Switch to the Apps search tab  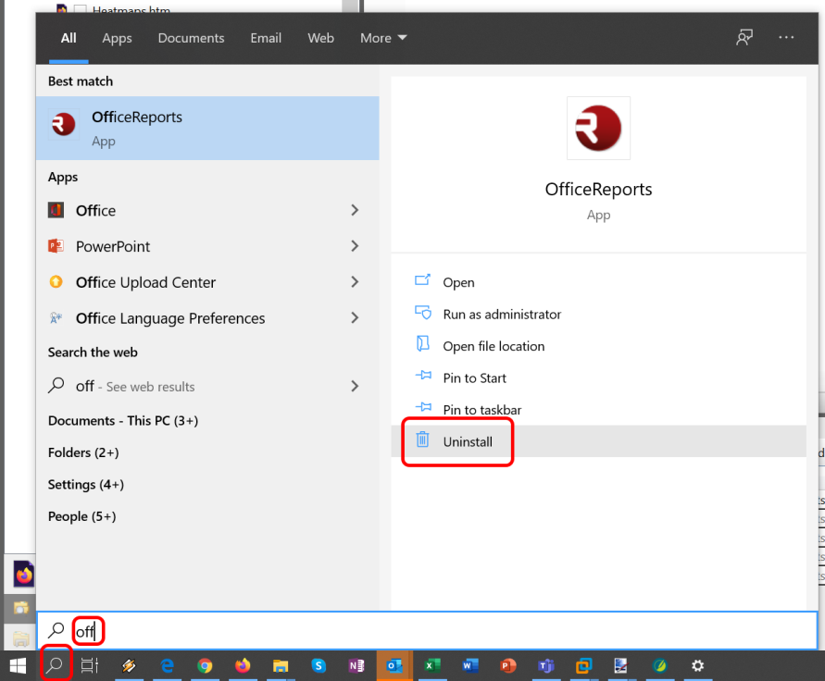click(x=117, y=38)
